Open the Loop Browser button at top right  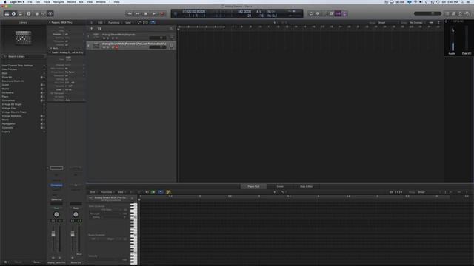[x=461, y=13]
